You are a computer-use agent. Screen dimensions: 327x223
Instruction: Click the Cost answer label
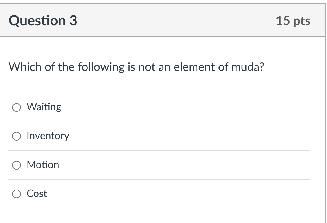(37, 194)
